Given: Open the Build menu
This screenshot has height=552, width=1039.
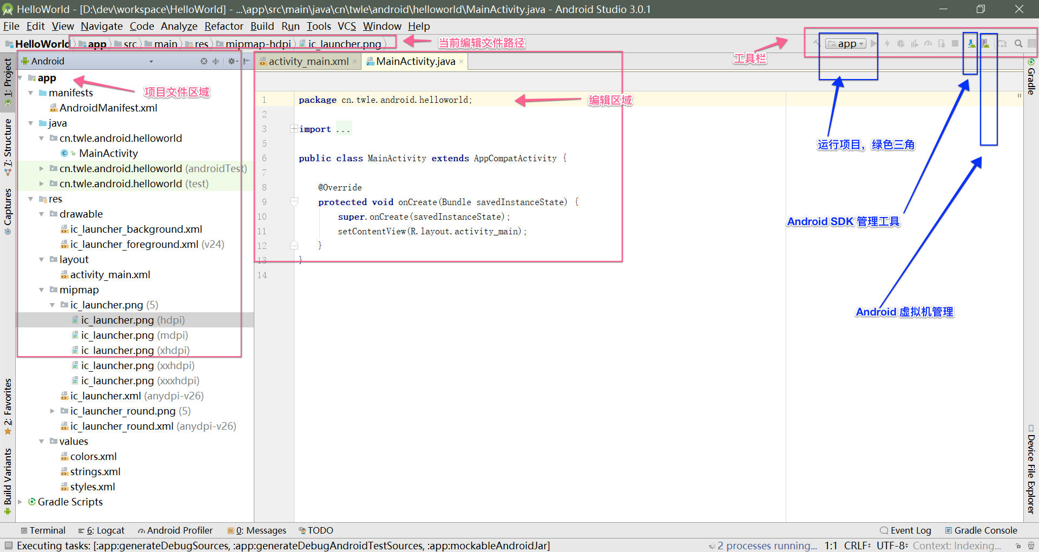Looking at the screenshot, I should point(262,26).
